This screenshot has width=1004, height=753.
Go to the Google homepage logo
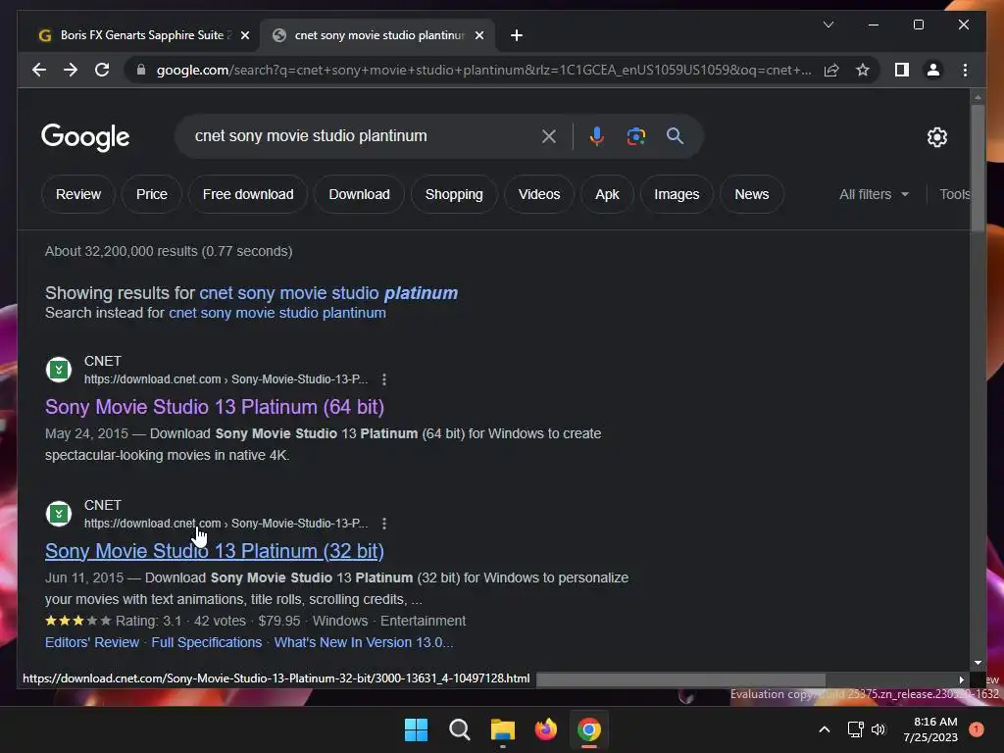pyautogui.click(x=85, y=137)
